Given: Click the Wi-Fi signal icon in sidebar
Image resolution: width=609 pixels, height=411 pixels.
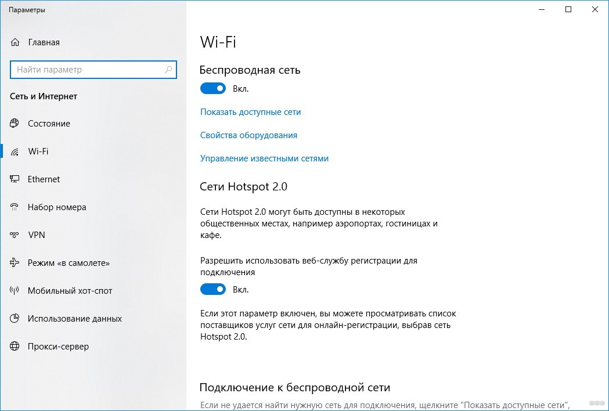Looking at the screenshot, I should [15, 152].
